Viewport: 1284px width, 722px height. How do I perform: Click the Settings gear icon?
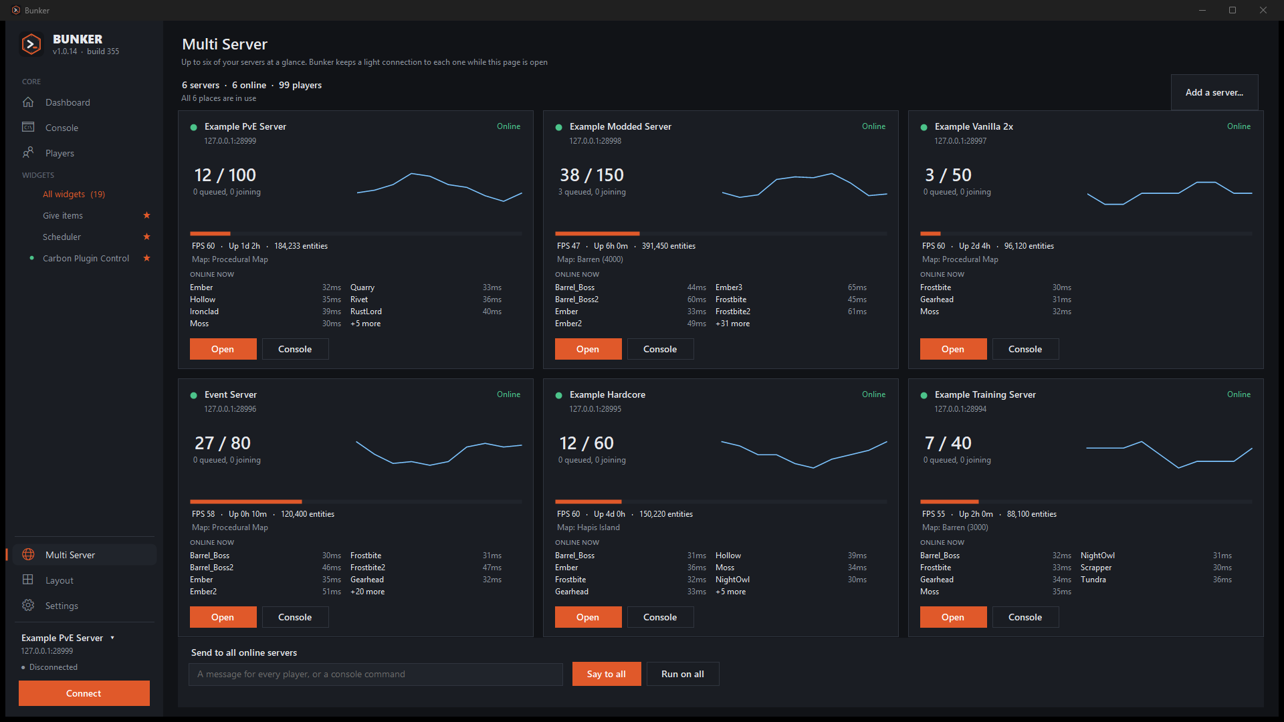(28, 605)
